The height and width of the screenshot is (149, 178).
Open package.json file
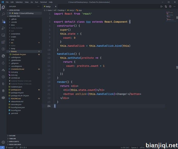tap(24, 90)
